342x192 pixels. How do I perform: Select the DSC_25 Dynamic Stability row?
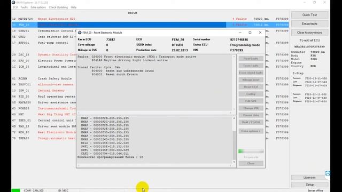44,54
